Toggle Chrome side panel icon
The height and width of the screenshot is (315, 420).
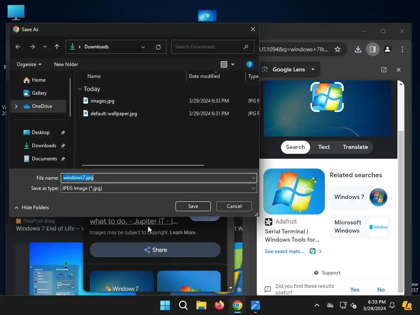(372, 49)
